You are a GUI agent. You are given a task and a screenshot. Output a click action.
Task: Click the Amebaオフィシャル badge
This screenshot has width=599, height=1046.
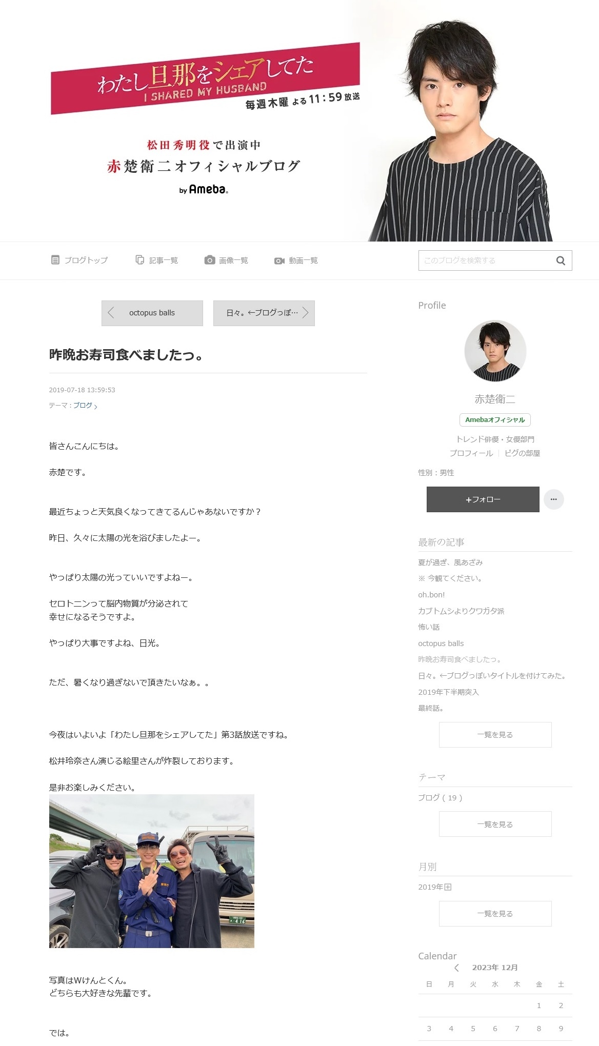pos(495,420)
